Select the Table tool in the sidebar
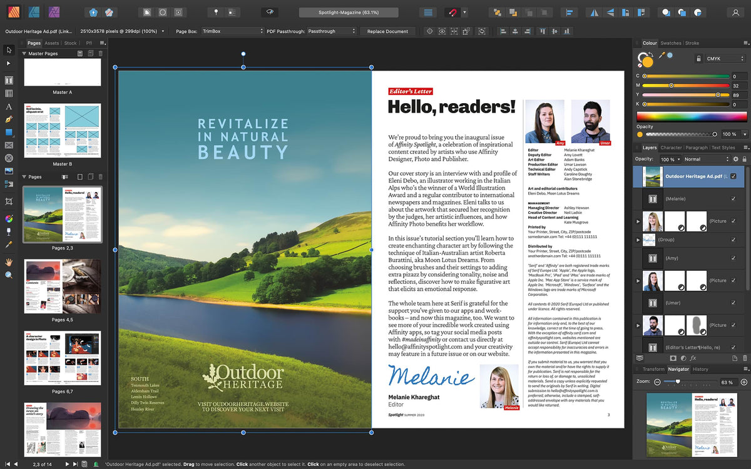Screen dimensions: 751x469 [9, 93]
